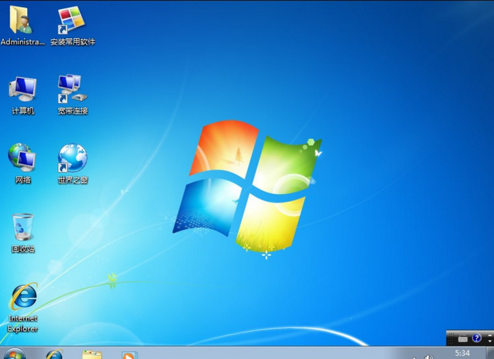Click the language bar dotted grip handle
The width and height of the screenshot is (494, 359).
[451, 338]
